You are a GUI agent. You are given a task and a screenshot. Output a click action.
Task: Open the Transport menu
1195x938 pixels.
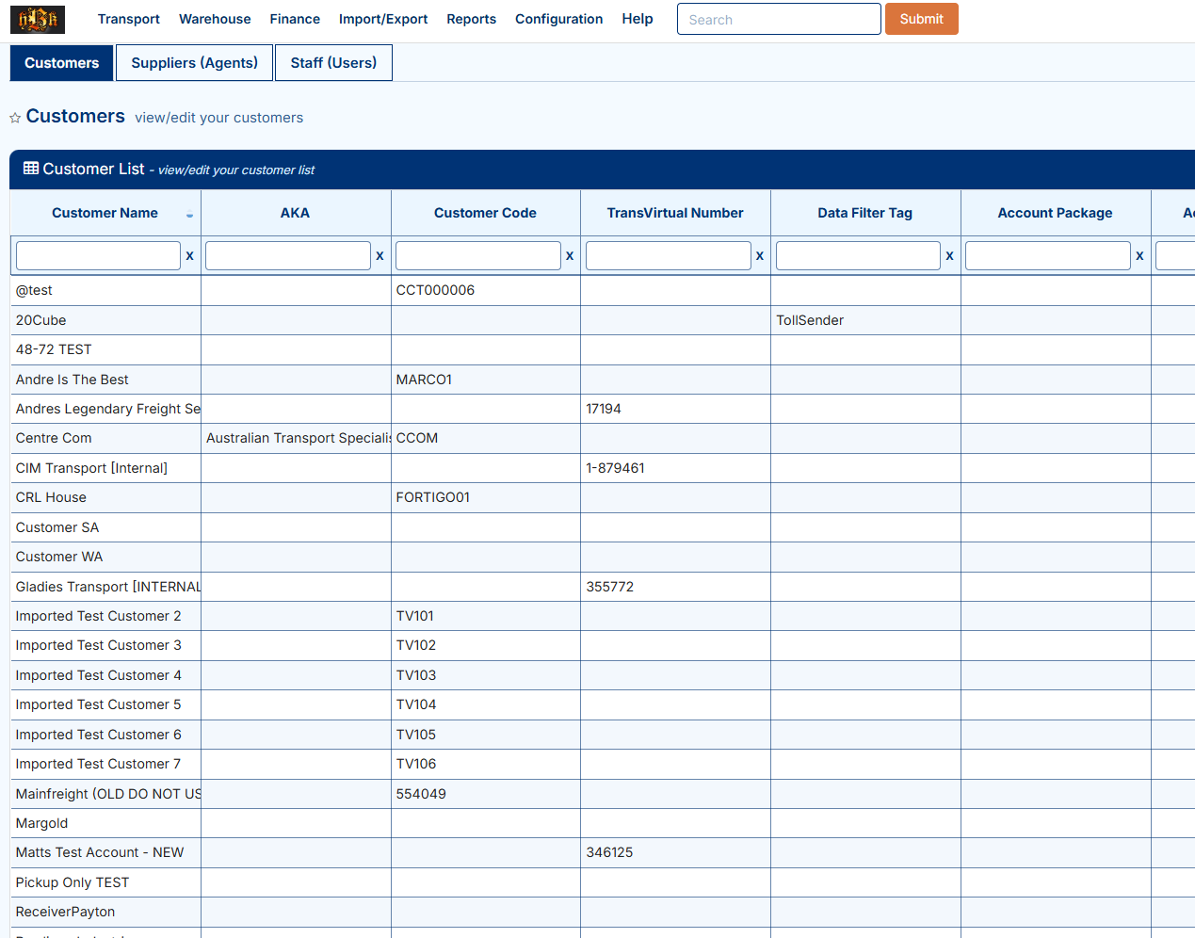128,19
